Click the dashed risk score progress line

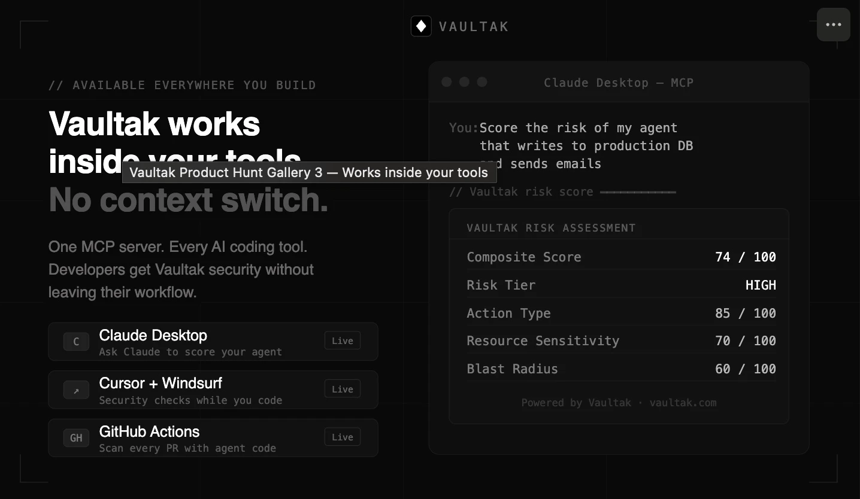pyautogui.click(x=638, y=191)
